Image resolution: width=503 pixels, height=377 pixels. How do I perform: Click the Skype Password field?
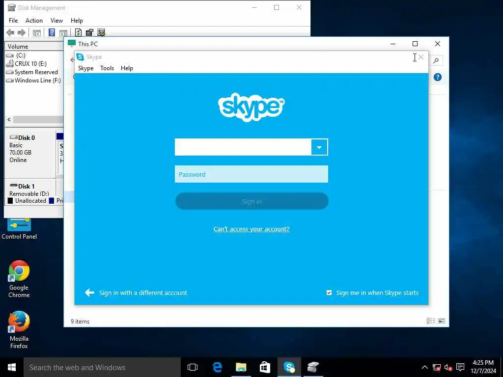click(x=251, y=174)
